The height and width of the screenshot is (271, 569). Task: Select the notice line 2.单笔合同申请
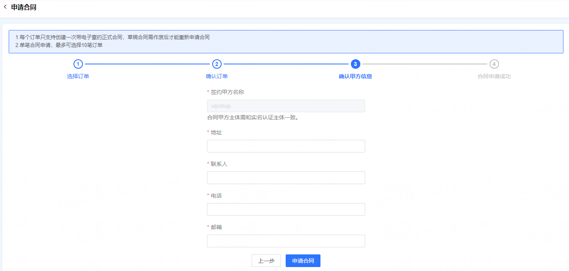click(59, 45)
